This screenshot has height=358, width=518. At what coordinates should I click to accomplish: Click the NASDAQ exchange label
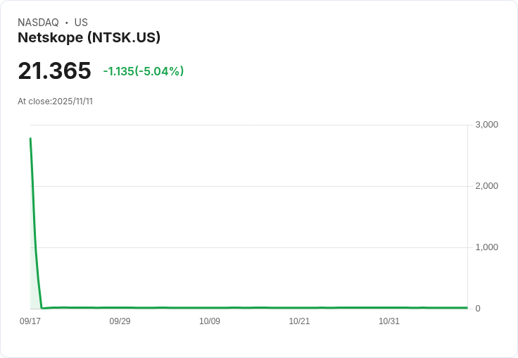click(x=38, y=23)
